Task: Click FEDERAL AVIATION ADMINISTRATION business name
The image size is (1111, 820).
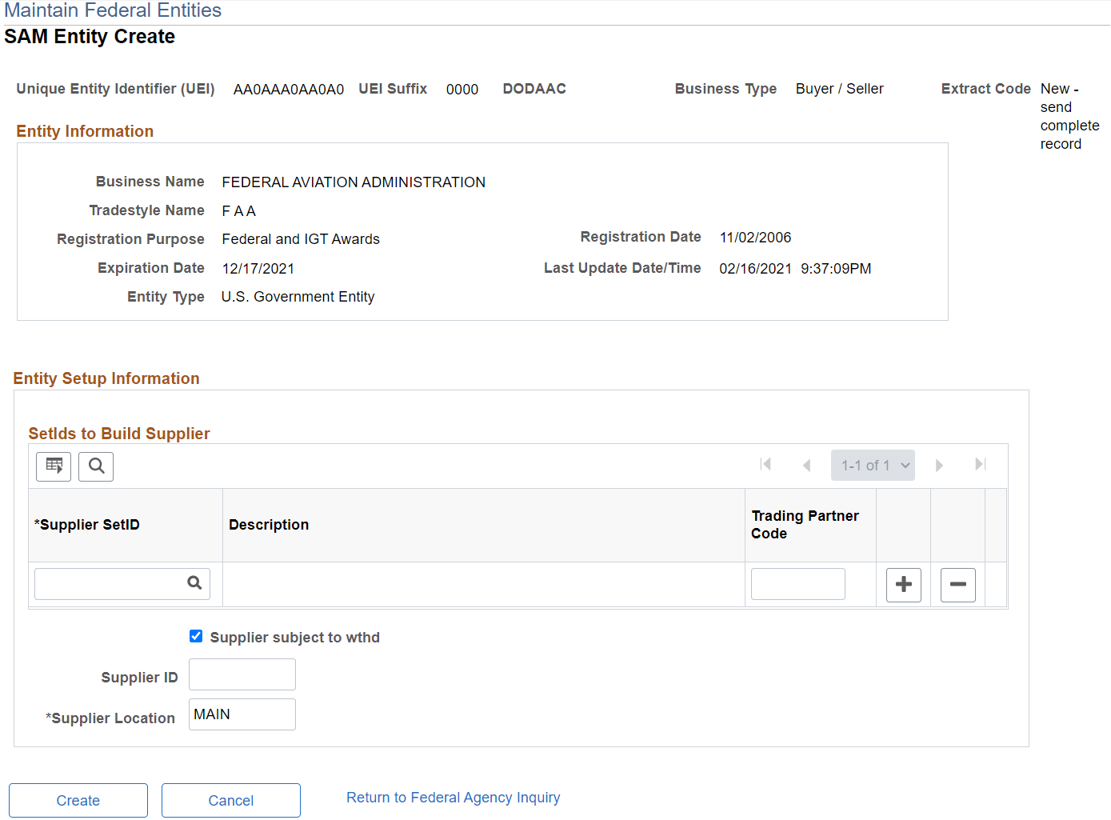Action: 354,182
